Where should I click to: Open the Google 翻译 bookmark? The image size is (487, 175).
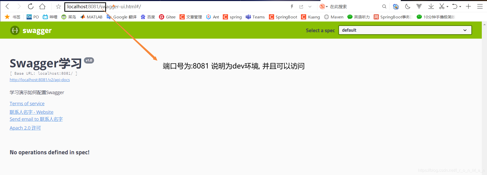point(122,17)
